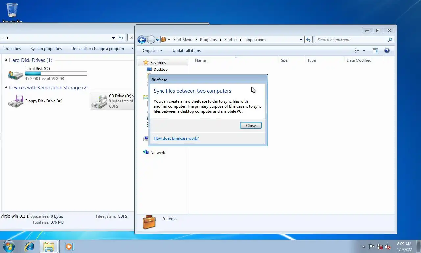Viewport: 421px width, 253px height.
Task: Click '45.2 GB free of 59.8 GB' text
Action: point(45,79)
